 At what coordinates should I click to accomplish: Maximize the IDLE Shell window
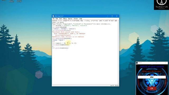(x=112, y=16)
